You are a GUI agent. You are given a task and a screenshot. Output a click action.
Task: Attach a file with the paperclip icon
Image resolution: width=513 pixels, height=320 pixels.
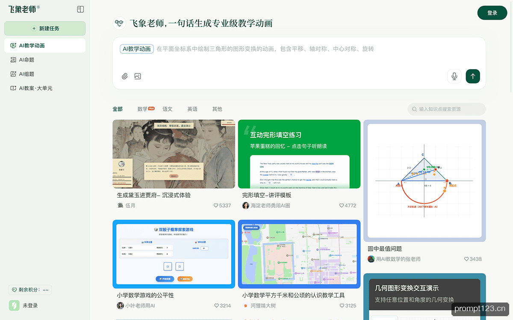click(125, 76)
